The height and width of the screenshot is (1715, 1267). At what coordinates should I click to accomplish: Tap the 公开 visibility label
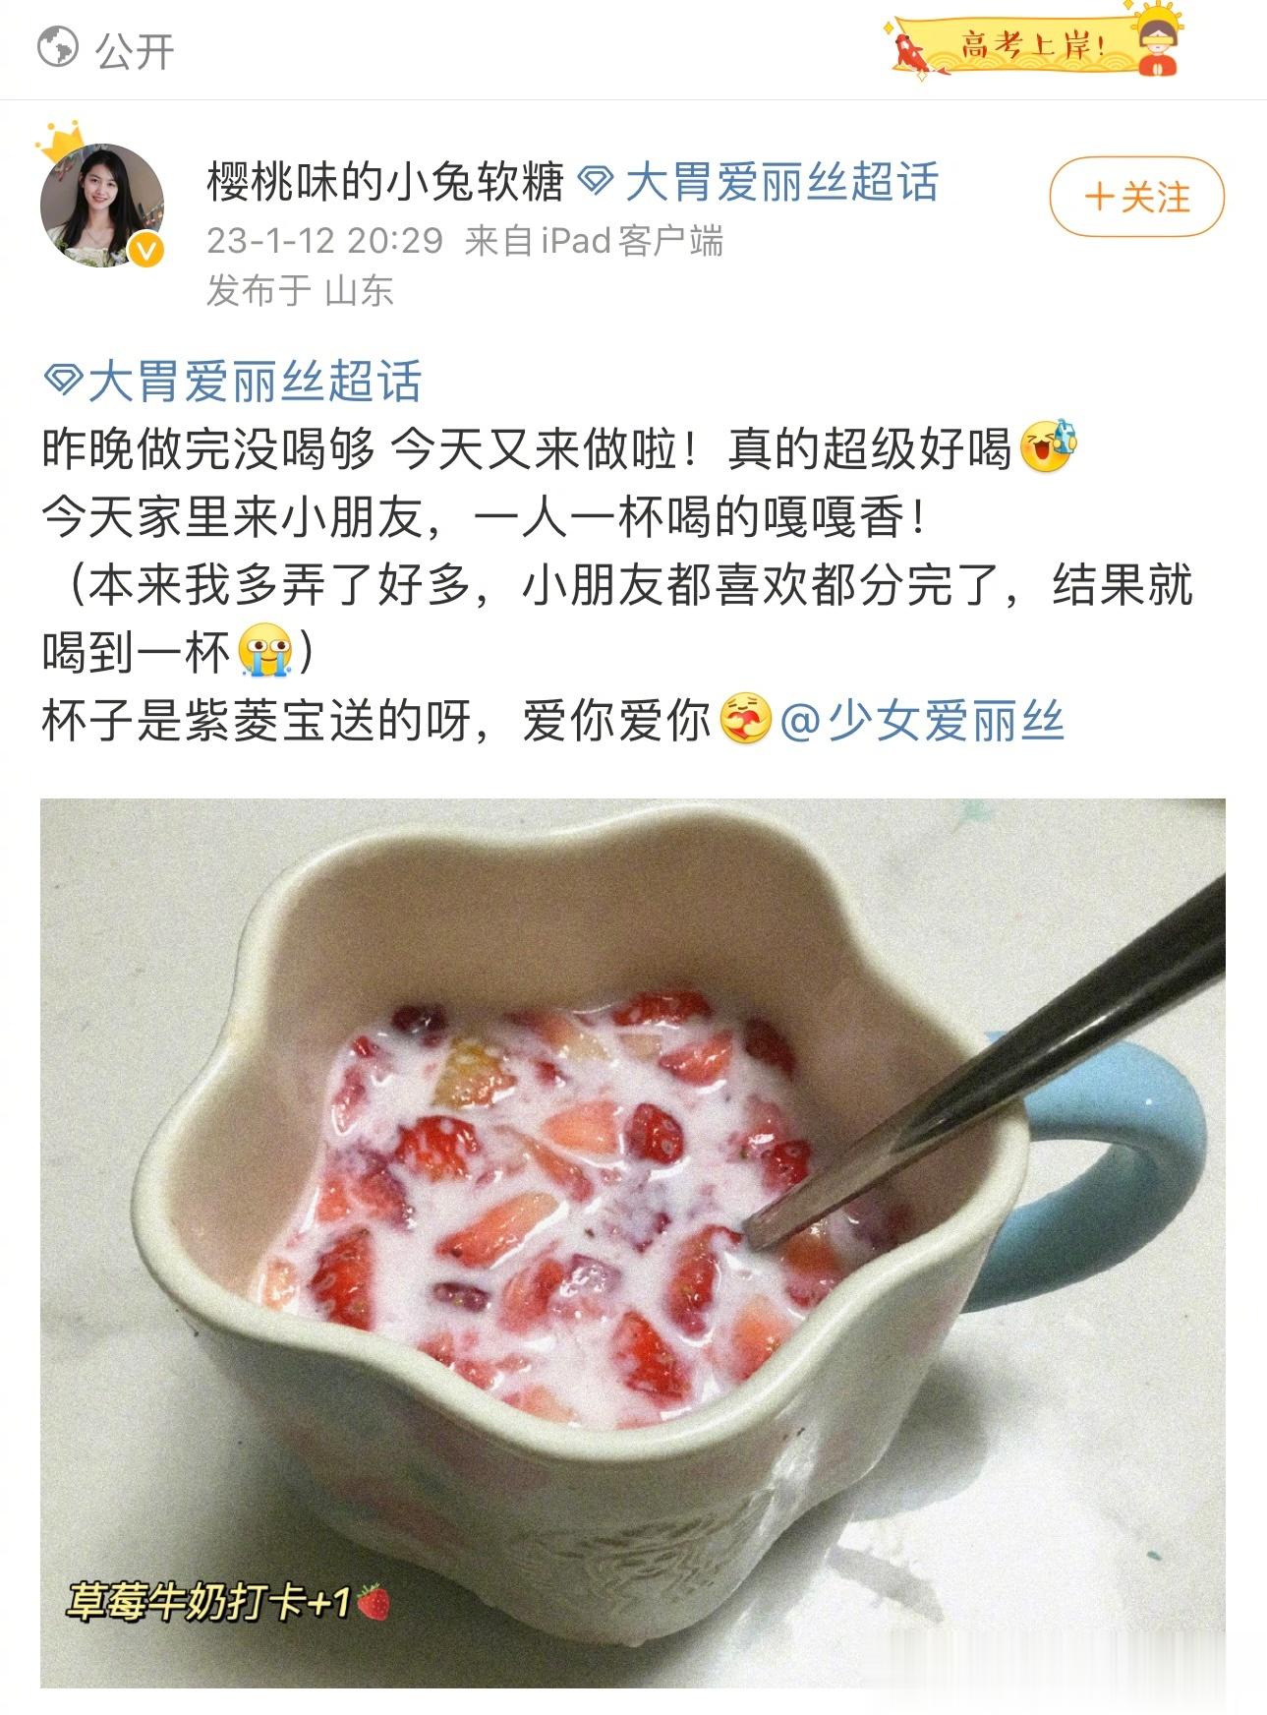[x=135, y=50]
